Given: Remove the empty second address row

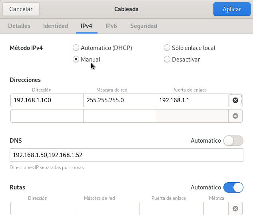Looking at the screenshot, I should 235,116.
